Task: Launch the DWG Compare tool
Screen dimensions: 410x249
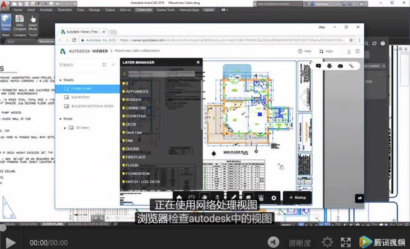Action: coord(20,23)
